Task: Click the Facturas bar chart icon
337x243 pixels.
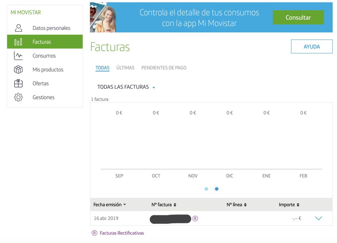Action: pyautogui.click(x=18, y=42)
